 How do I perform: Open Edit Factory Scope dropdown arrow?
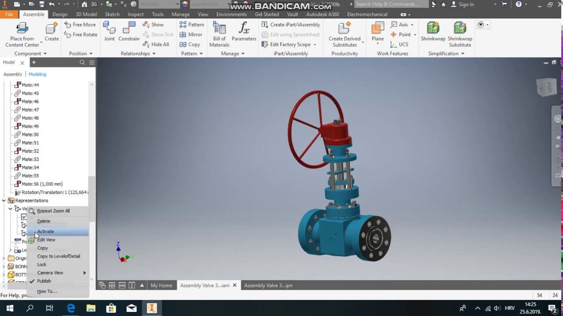[314, 45]
